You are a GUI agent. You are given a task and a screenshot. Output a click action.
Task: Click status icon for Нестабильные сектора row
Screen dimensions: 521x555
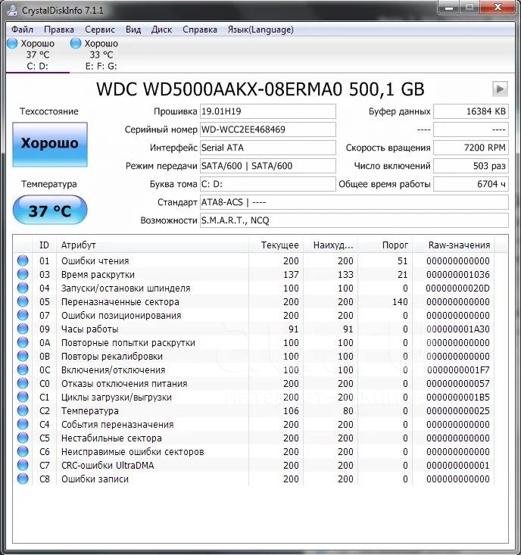click(23, 438)
